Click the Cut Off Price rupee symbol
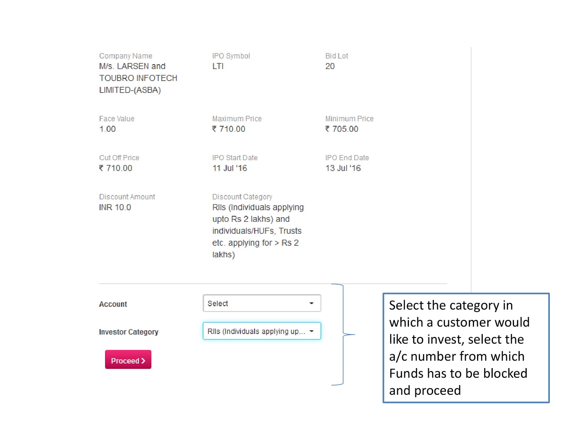Screen dimensions: 568x426 pyautogui.click(x=101, y=168)
